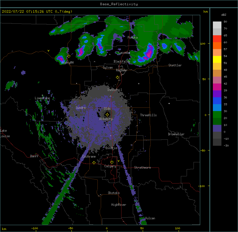Screen dimensions: 238x232
Task: Click the Innisfail city label
Action: point(115,90)
